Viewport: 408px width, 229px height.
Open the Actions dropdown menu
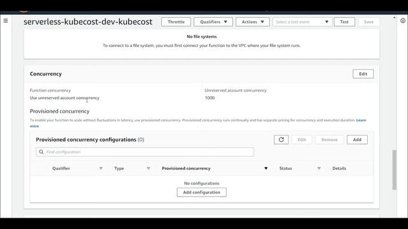click(x=252, y=22)
